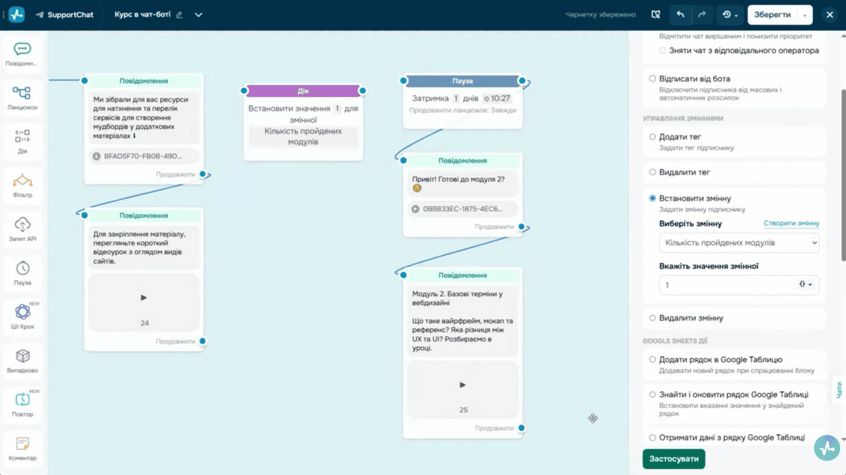The width and height of the screenshot is (846, 475).
Task: Select the Ланцюжок tool in sidebar
Action: point(22,97)
